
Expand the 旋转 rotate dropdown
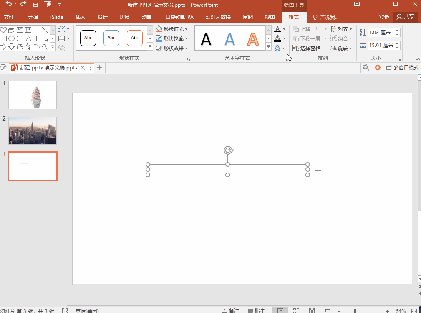click(x=342, y=48)
